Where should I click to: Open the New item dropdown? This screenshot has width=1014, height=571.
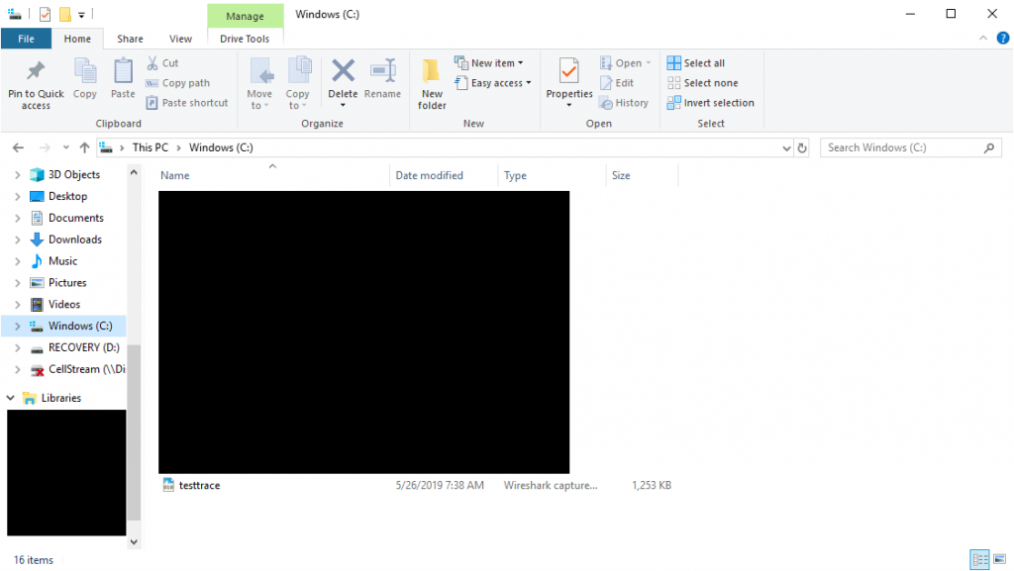pyautogui.click(x=492, y=61)
